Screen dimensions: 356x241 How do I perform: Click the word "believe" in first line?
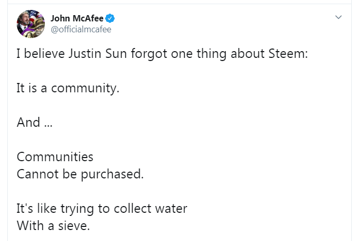click(x=45, y=54)
